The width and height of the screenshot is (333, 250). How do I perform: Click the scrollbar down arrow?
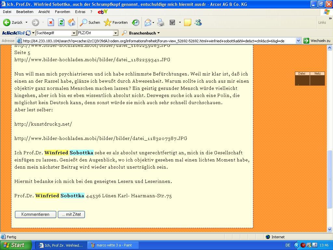coord(330,229)
